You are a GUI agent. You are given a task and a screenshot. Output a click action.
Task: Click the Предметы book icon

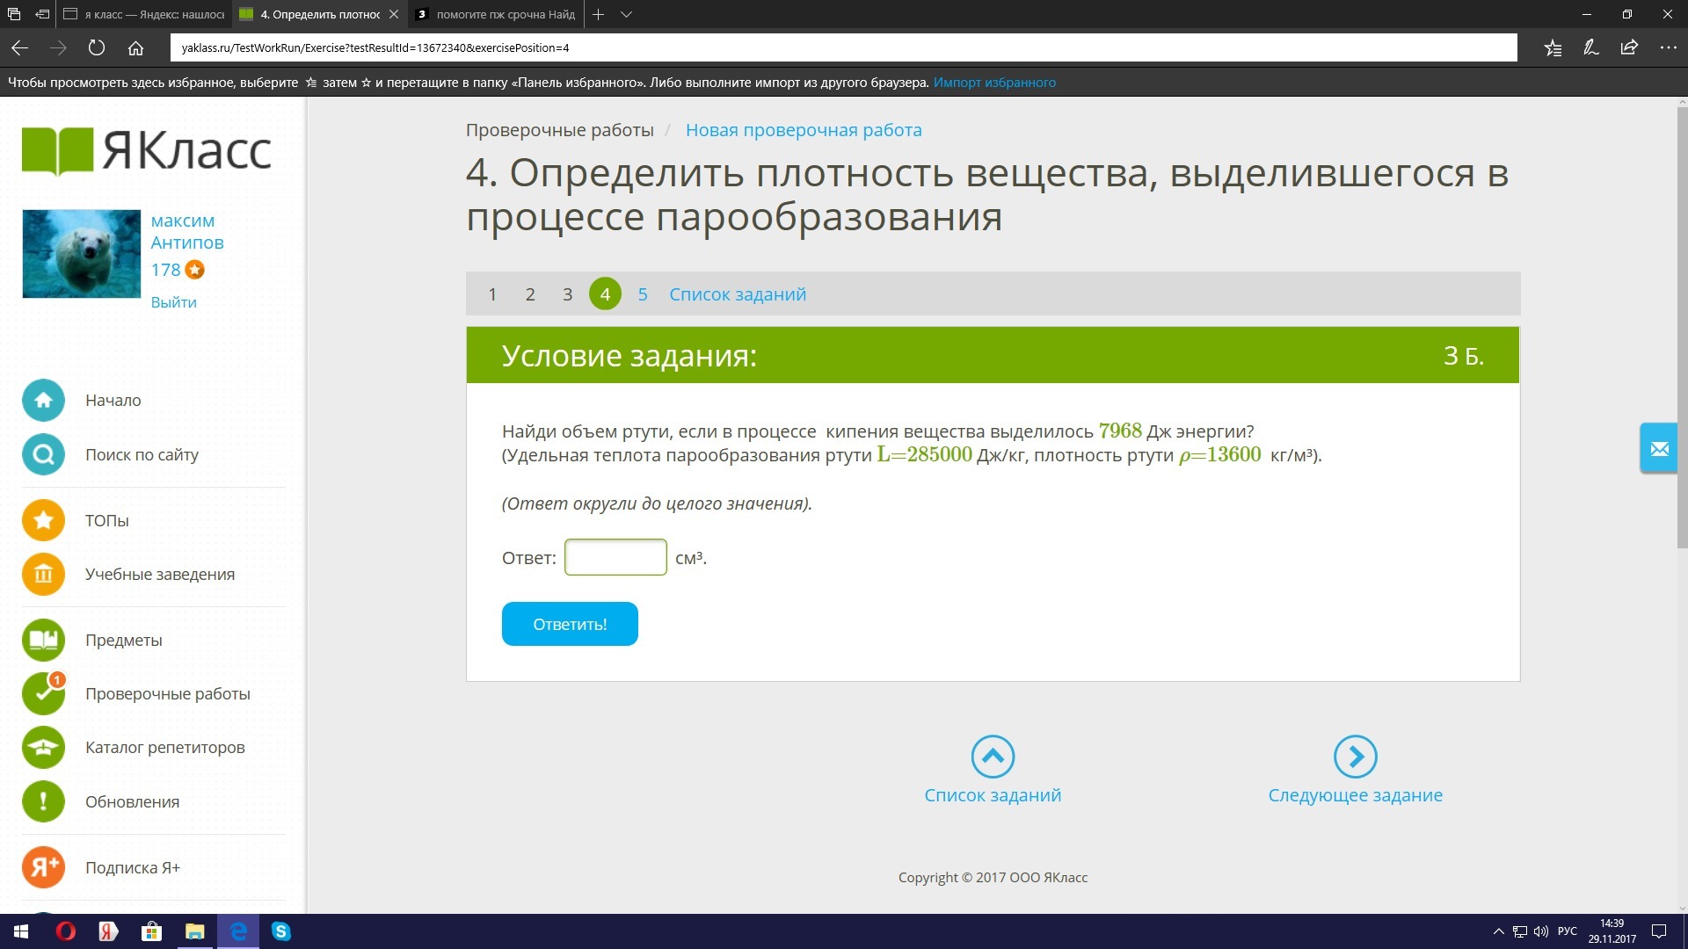click(x=43, y=640)
